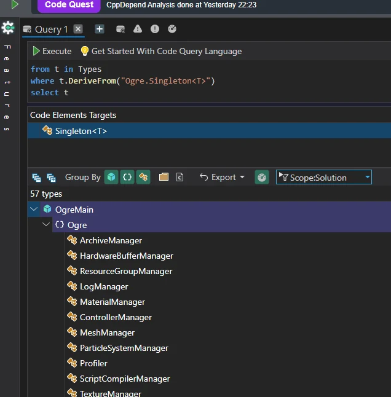391x397 pixels.
Task: Execute the query
Action: point(52,51)
